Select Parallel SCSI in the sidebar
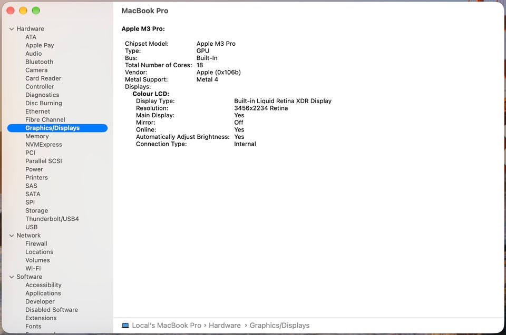This screenshot has width=506, height=335. tap(44, 161)
